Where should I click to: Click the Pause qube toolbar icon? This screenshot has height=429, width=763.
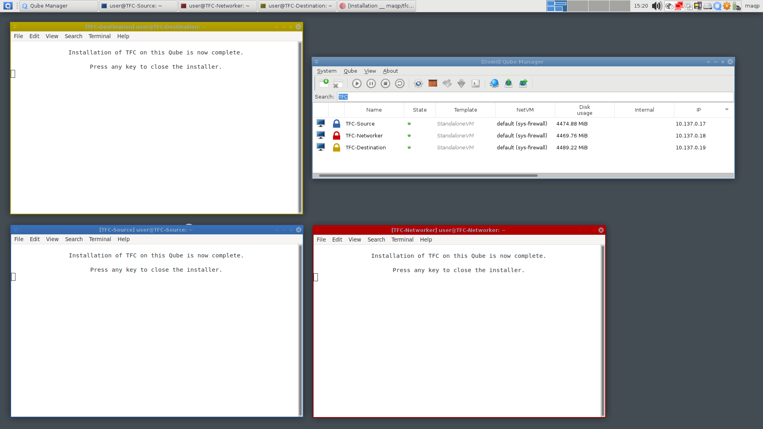point(371,83)
